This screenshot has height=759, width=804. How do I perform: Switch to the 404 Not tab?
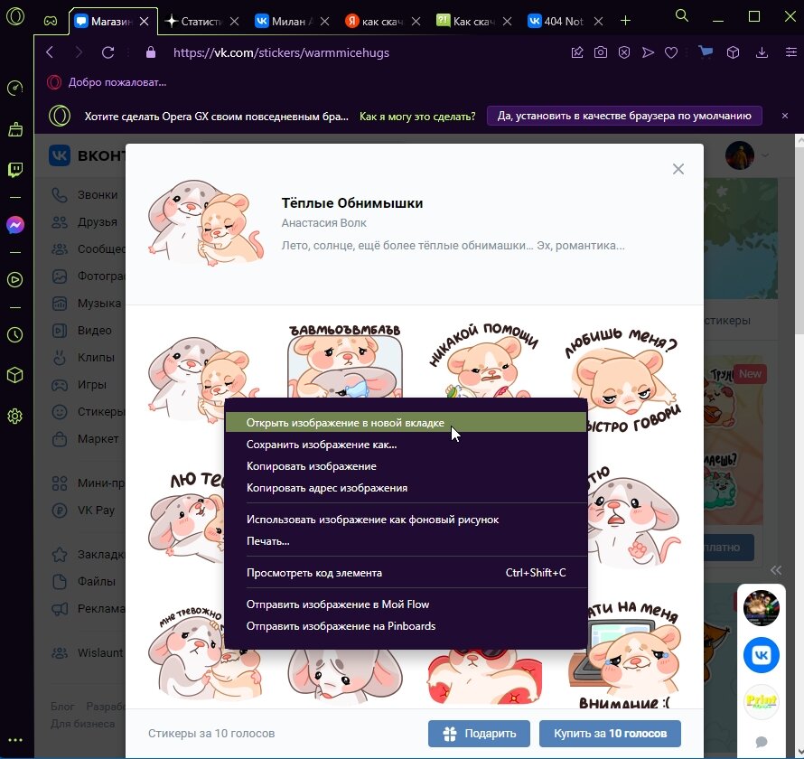pyautogui.click(x=564, y=22)
